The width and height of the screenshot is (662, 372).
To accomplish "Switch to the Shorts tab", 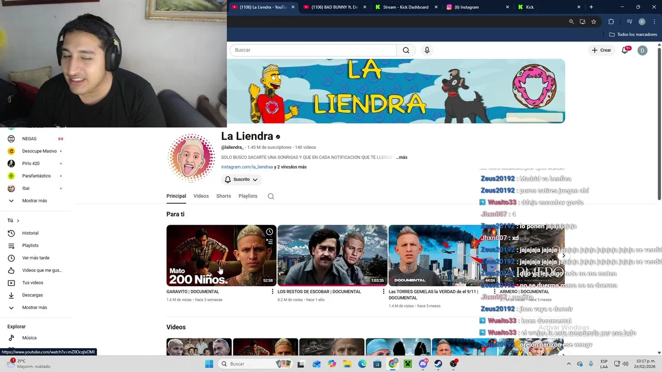I will [x=223, y=196].
